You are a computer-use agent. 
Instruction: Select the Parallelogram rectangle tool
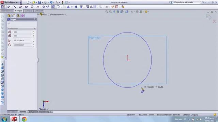point(20,7)
